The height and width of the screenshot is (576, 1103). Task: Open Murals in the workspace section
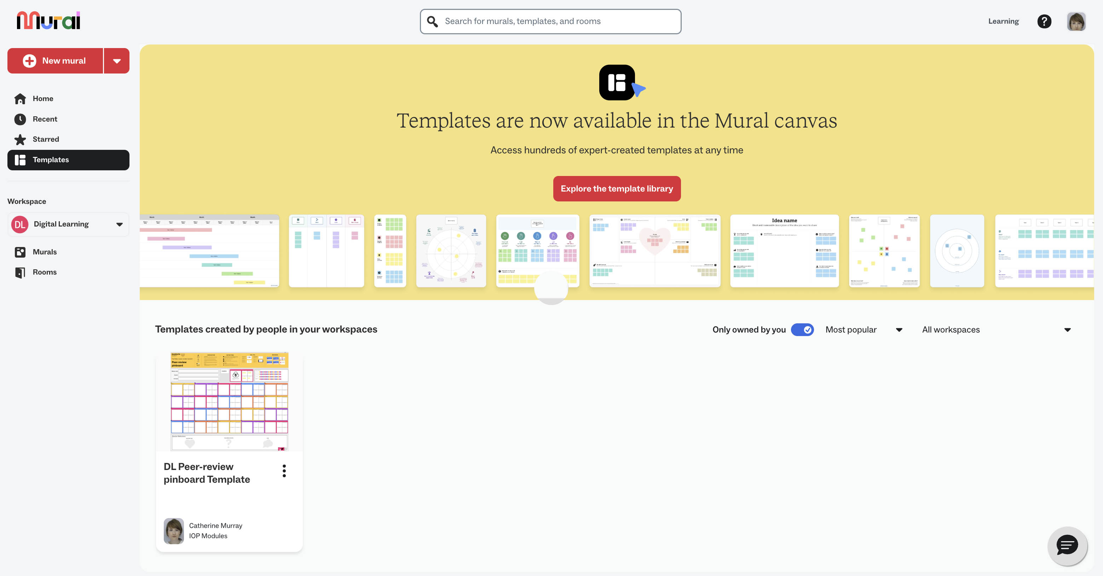tap(45, 252)
